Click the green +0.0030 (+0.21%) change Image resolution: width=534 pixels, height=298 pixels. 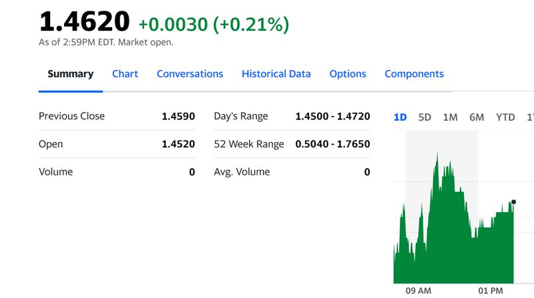pos(214,25)
